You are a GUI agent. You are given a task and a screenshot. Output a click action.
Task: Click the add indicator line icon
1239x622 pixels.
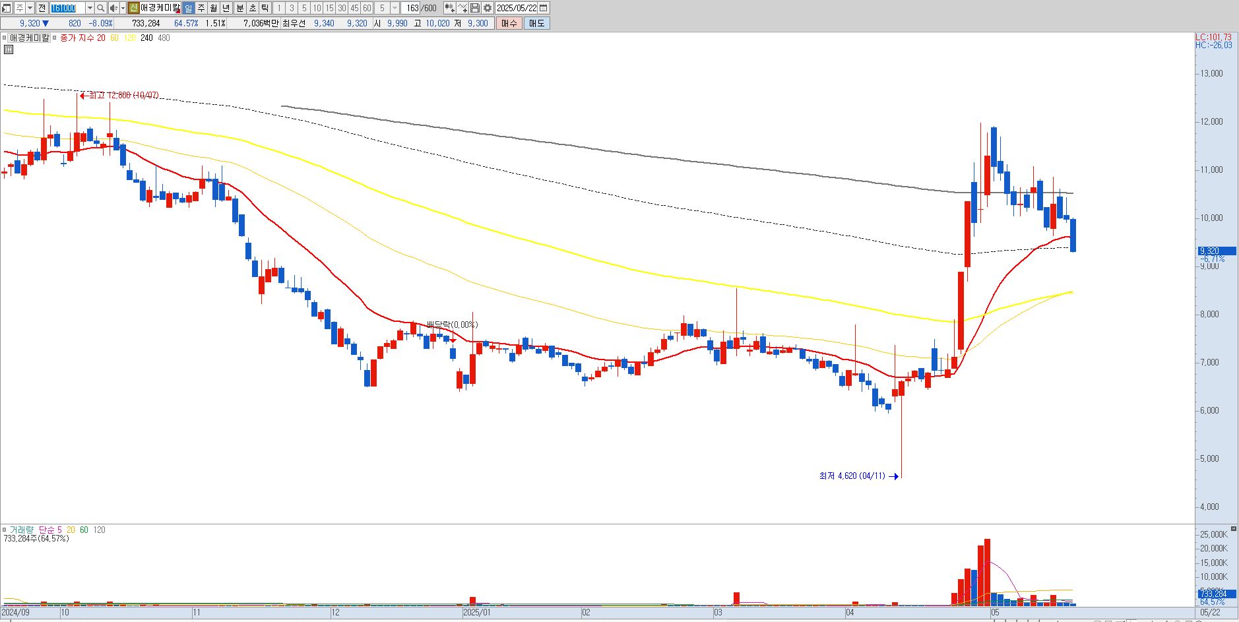point(462,8)
